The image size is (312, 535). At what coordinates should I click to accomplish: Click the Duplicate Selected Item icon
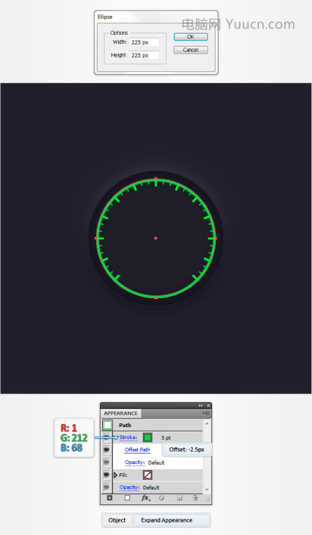(x=179, y=498)
